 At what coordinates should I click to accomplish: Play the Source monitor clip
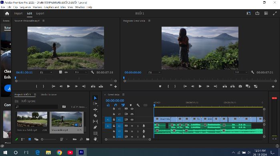click(68, 86)
